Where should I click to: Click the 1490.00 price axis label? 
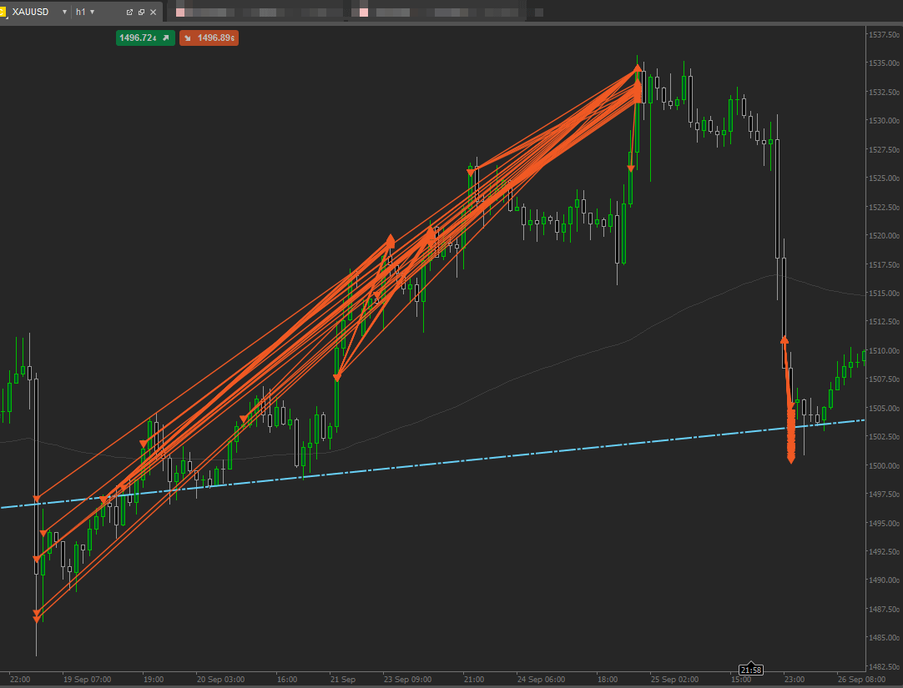click(x=884, y=580)
